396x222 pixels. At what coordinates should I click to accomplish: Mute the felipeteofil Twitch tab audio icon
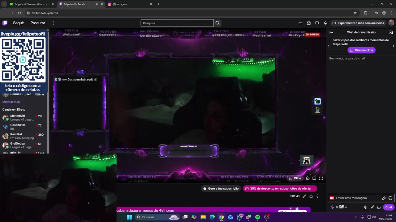[x=97, y=4]
